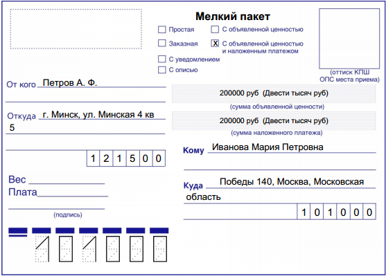Viewport: 386px width, 276px height.
Task: Click the оттиск КПШ stamp box
Action: tap(349, 39)
